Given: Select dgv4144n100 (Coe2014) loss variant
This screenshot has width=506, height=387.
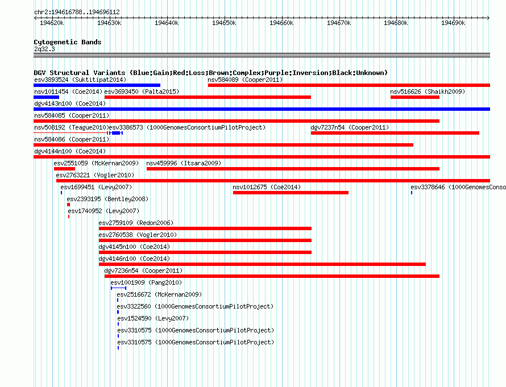Looking at the screenshot, I should 70,151.
